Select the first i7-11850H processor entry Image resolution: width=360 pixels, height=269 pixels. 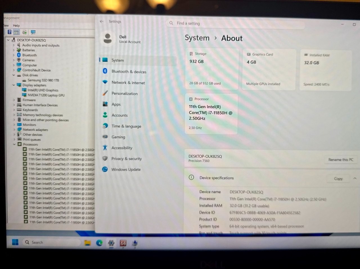coord(61,150)
